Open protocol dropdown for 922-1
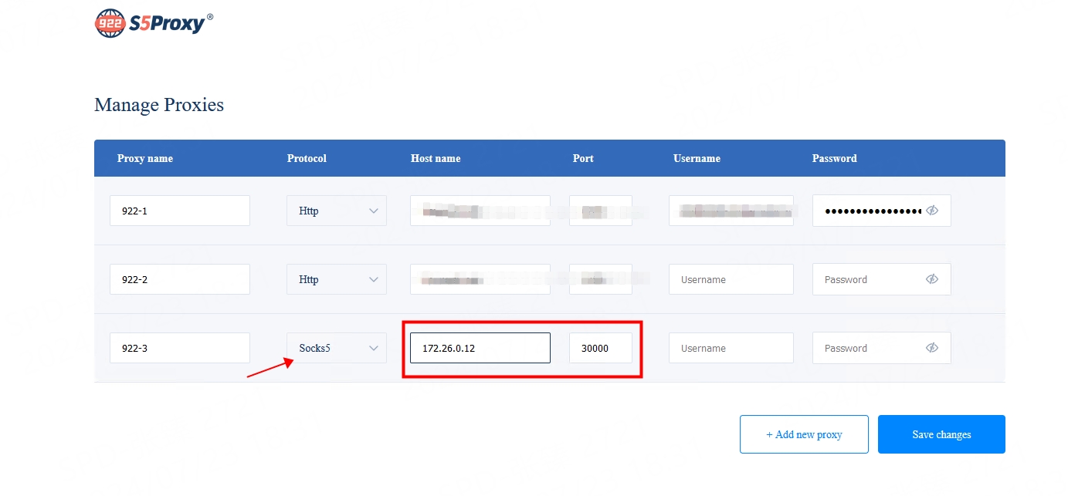The image size is (1068, 496). 337,211
